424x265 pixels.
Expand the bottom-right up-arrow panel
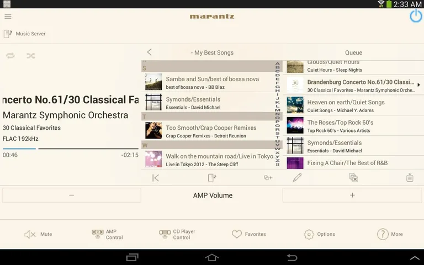coord(415,258)
